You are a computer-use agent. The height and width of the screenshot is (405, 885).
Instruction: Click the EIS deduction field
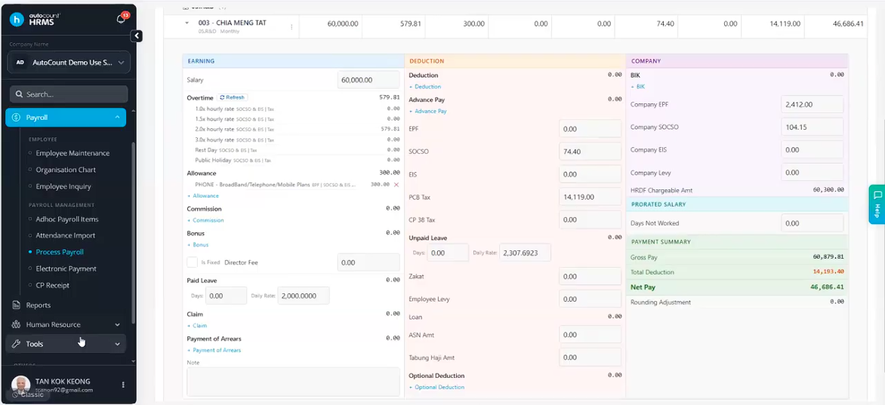[x=590, y=174]
